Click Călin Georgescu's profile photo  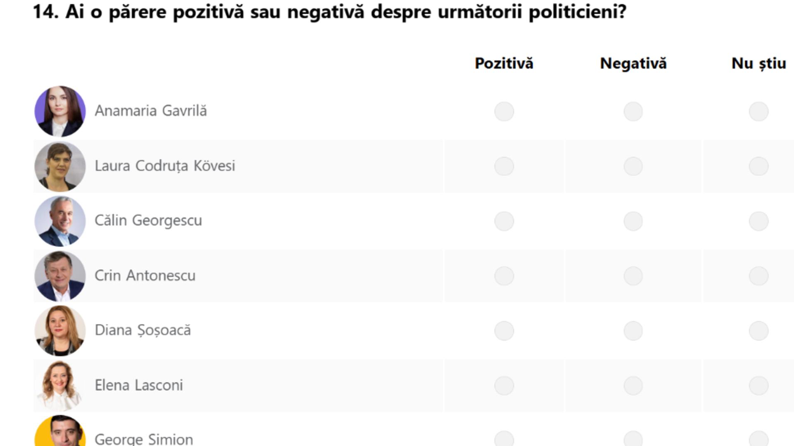[60, 221]
